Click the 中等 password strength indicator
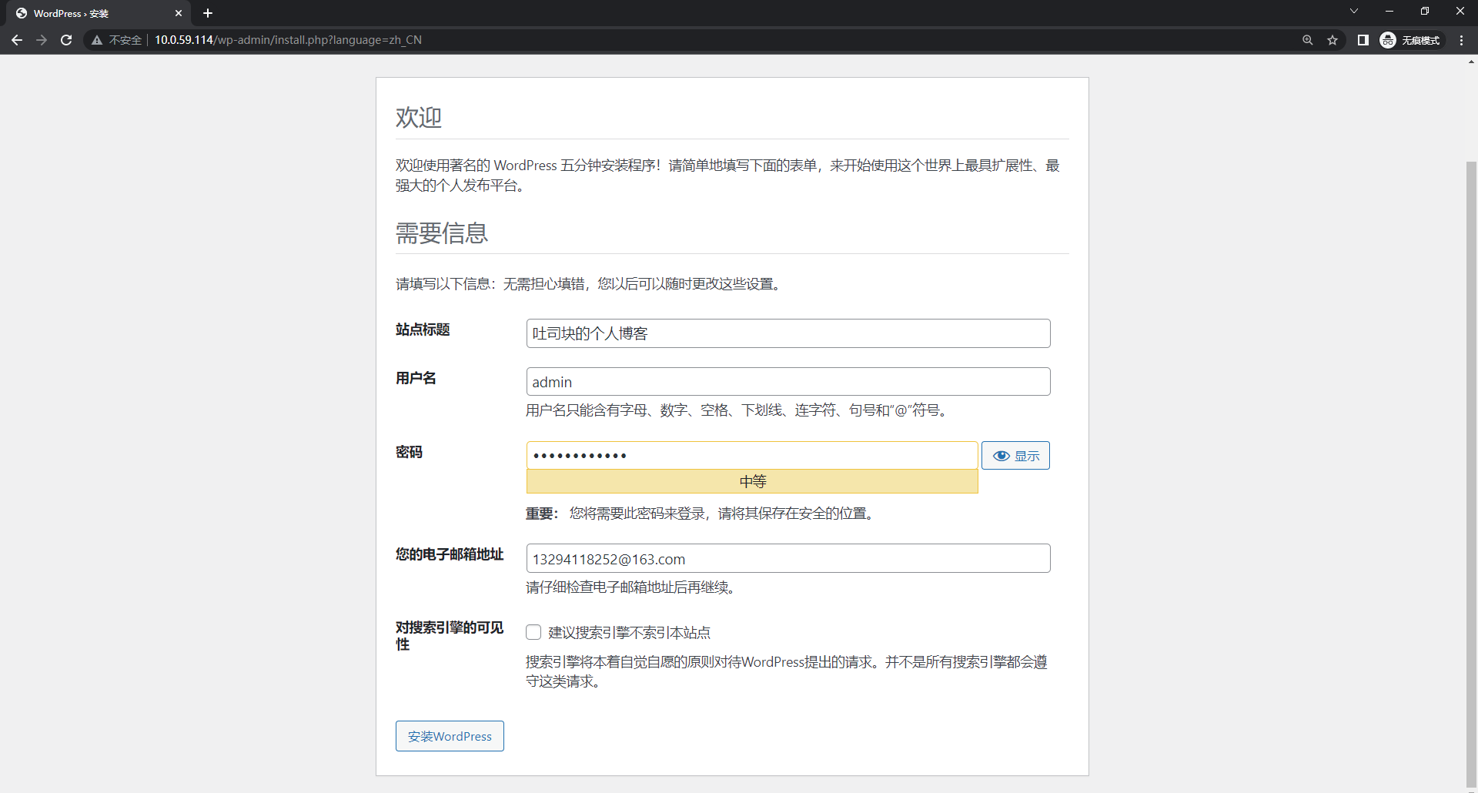The image size is (1478, 793). click(x=752, y=481)
